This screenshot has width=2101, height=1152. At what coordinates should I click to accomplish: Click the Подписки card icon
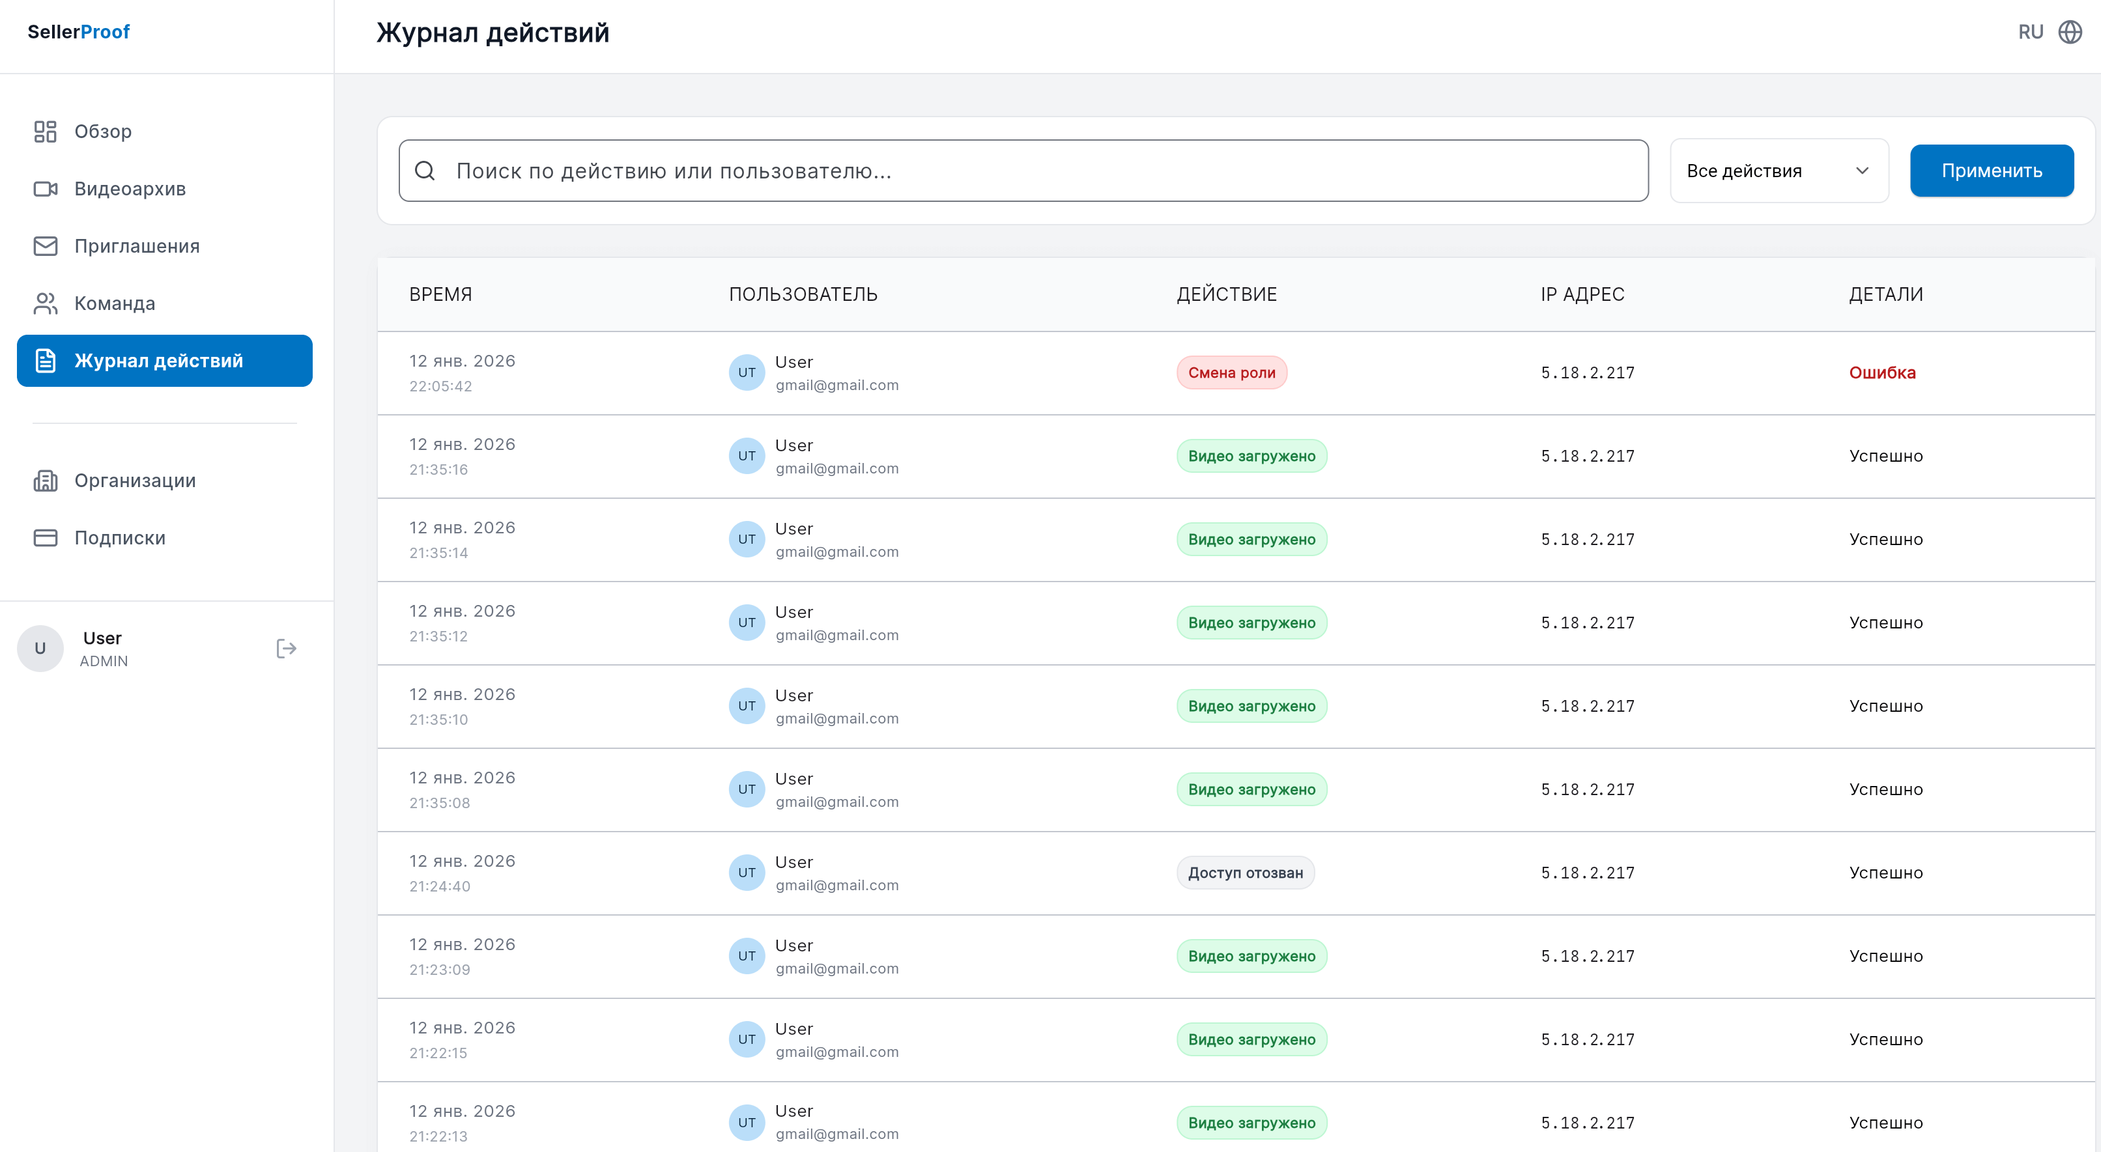[x=45, y=538]
